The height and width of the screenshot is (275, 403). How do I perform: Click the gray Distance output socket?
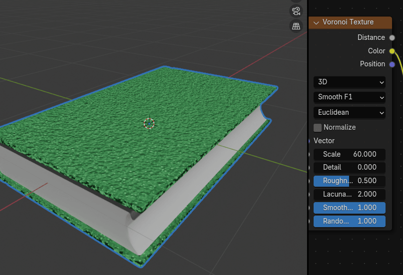(392, 37)
